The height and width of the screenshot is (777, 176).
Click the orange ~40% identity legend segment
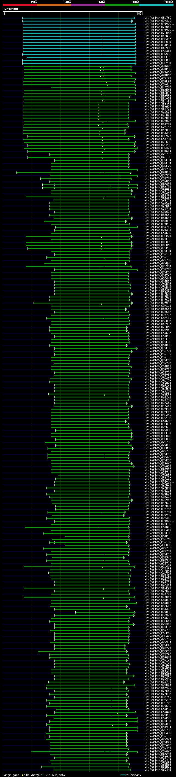coord(54,5)
